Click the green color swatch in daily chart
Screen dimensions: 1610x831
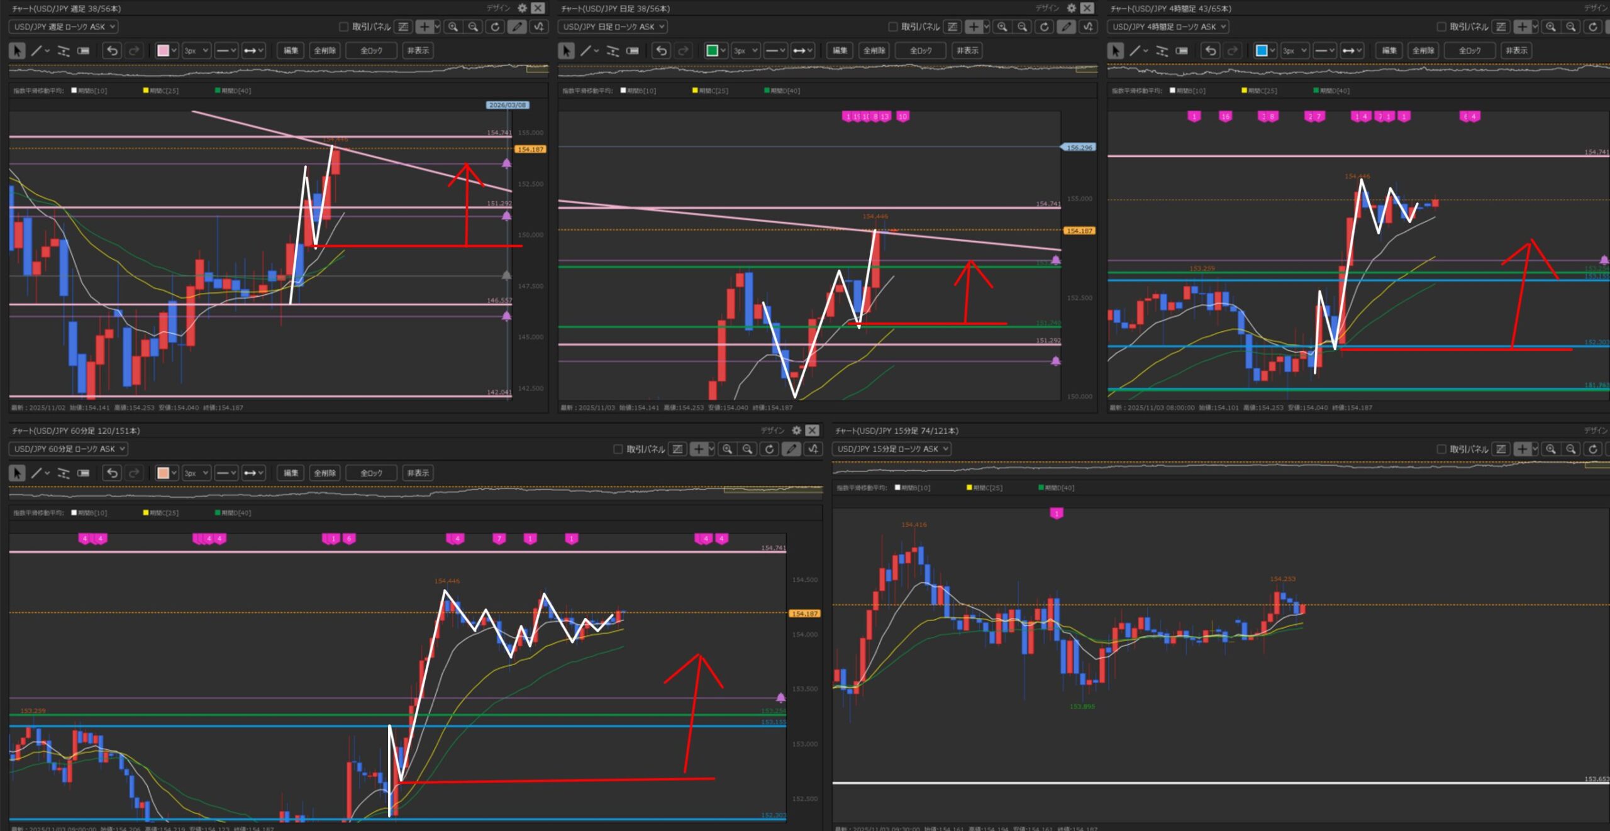(712, 51)
